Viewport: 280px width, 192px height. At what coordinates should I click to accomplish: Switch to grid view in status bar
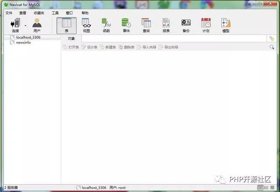coord(272,188)
